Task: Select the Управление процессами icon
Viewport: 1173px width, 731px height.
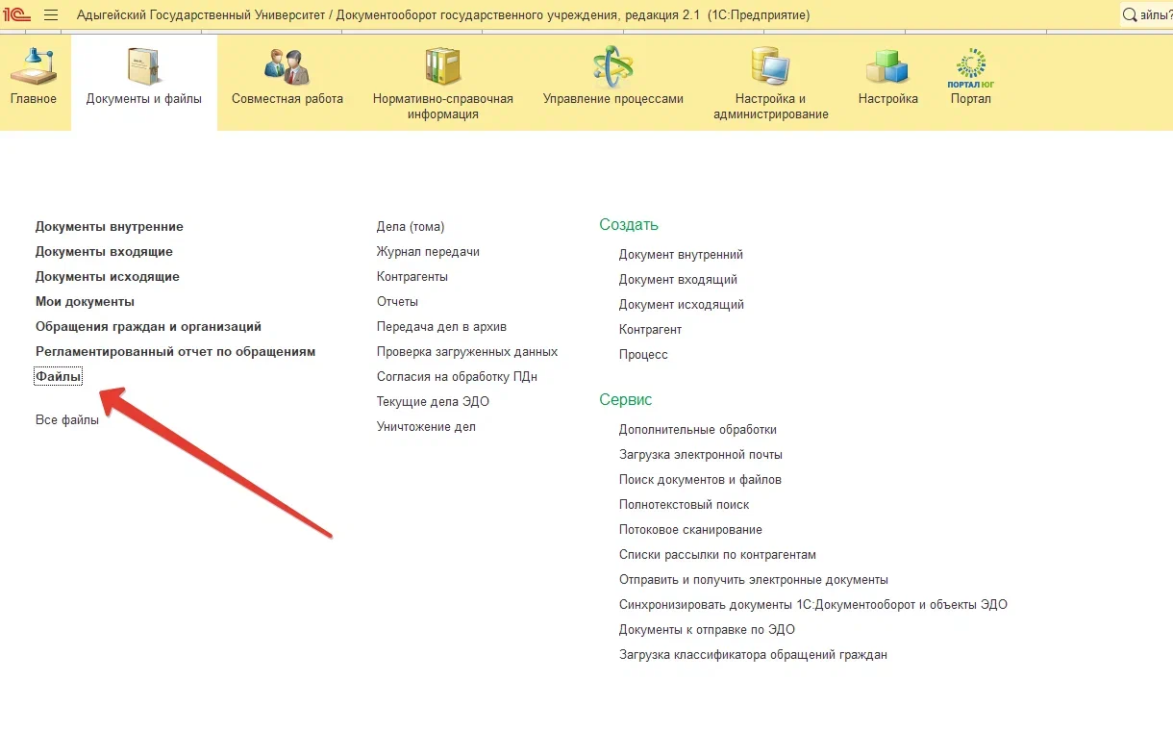Action: pos(612,65)
